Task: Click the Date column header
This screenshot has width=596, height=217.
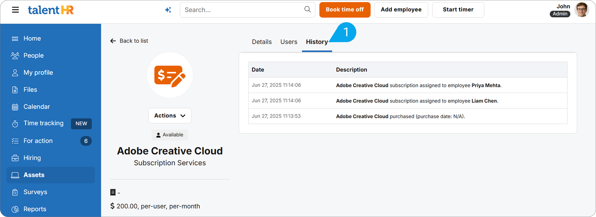Action: (x=258, y=70)
